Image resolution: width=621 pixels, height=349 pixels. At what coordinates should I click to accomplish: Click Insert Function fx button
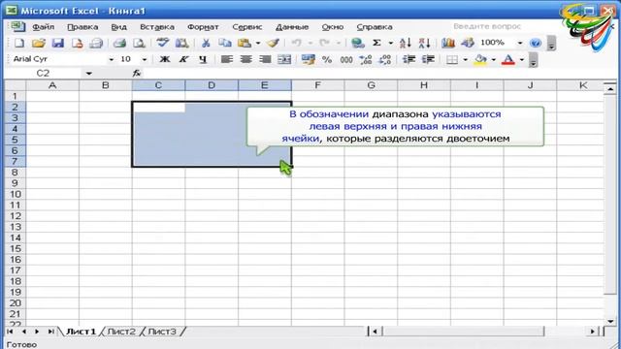point(137,74)
